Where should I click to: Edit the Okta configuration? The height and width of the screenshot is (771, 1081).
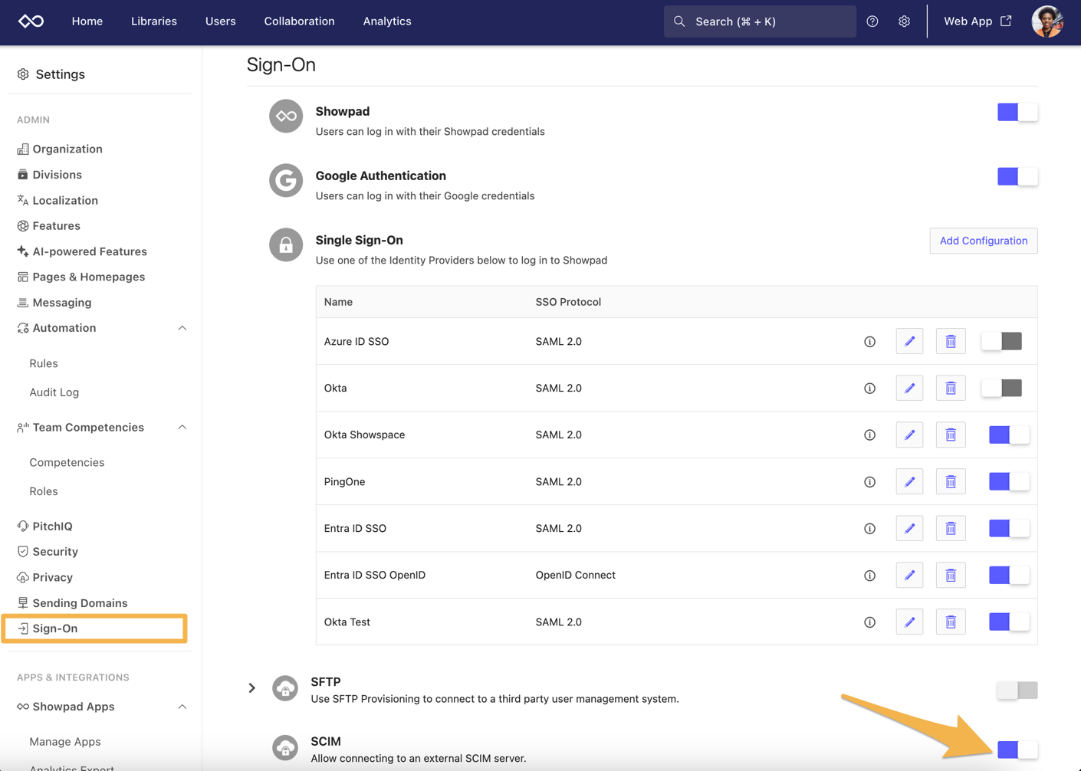[909, 389]
